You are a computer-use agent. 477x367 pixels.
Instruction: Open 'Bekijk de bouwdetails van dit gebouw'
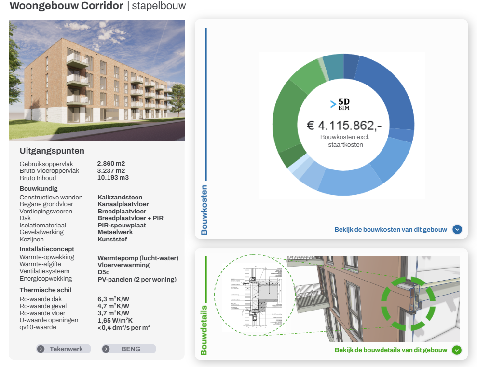tap(391, 350)
